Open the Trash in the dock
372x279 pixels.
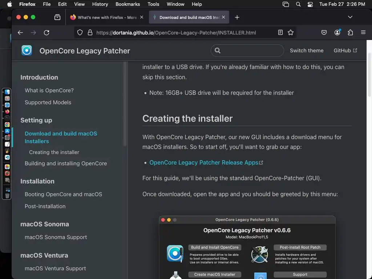(7, 196)
